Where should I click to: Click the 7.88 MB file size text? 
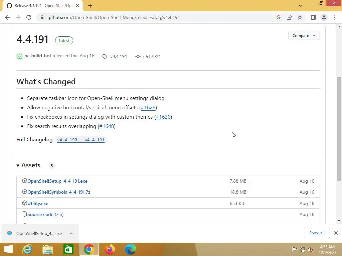point(238,181)
